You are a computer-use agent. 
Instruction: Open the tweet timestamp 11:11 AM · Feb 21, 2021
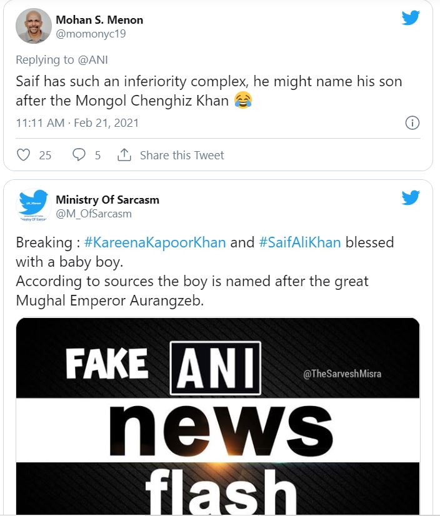tap(77, 122)
